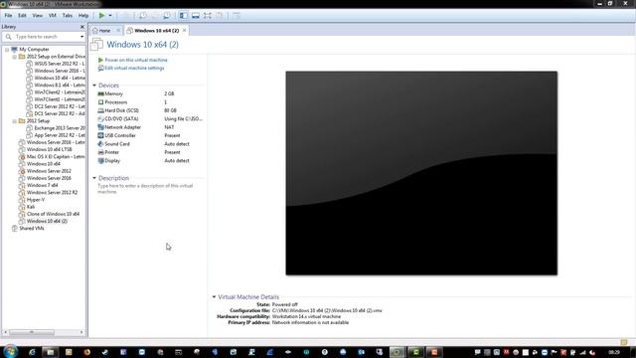Click Power on this virtual machine link
The width and height of the screenshot is (636, 358).
click(x=136, y=60)
